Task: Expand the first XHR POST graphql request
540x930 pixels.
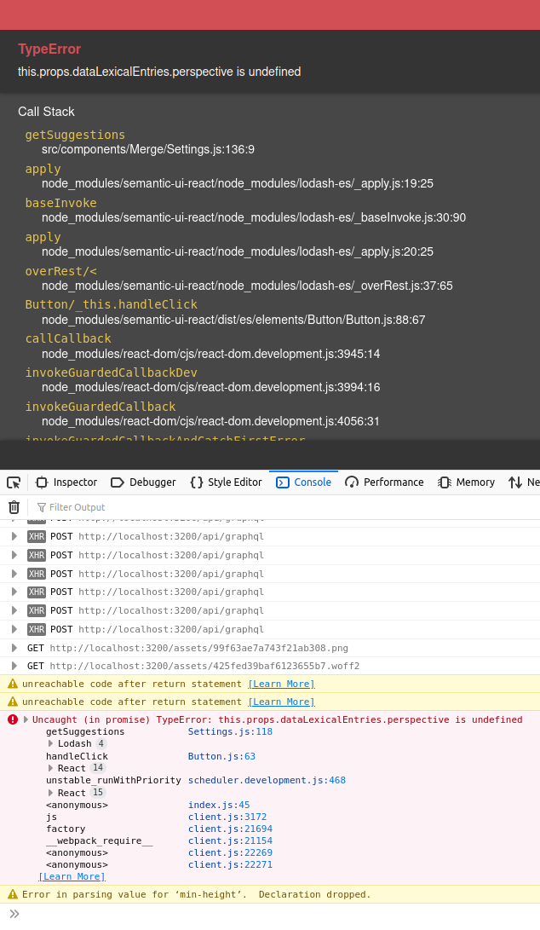Action: tap(13, 536)
